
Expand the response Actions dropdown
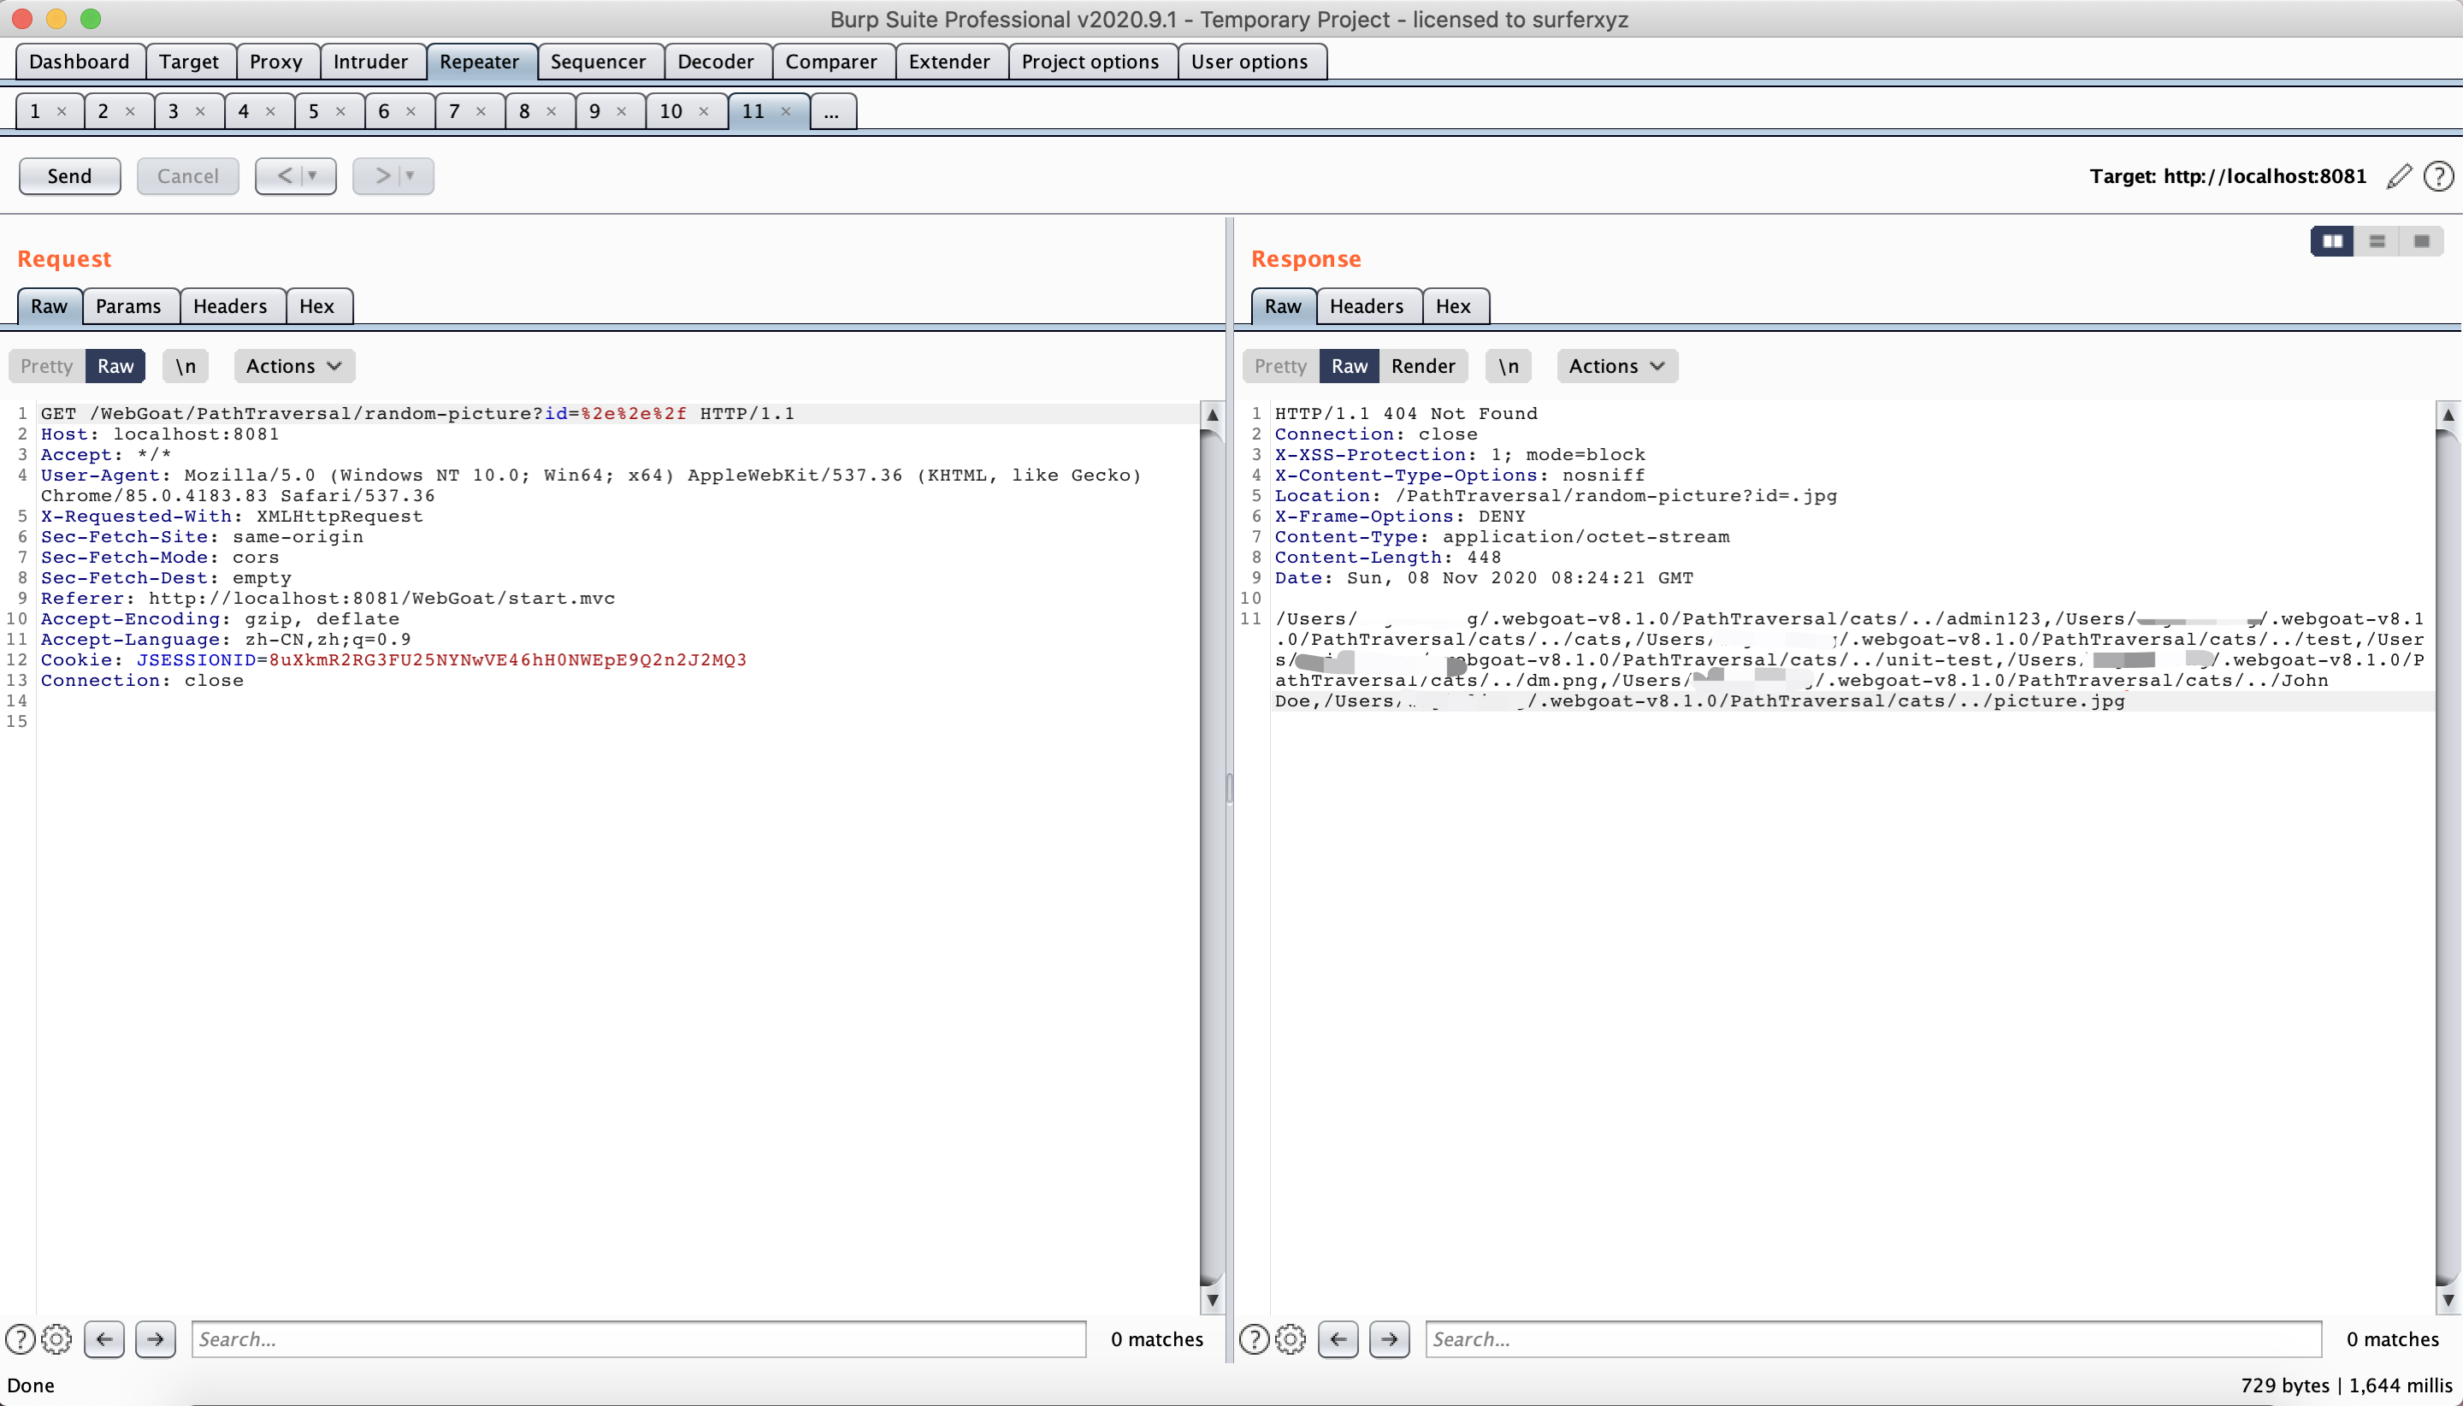click(x=1616, y=366)
